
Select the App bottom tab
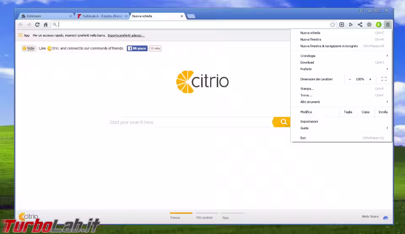click(225, 218)
